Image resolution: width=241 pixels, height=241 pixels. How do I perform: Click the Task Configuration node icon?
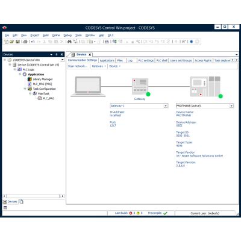tap(30, 89)
